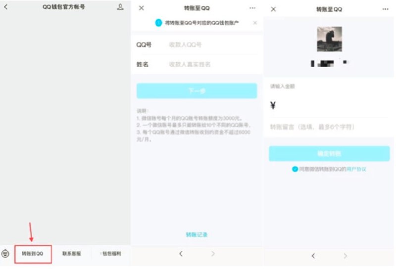Toggle the 同意微信转账到QQ agreement checkbox
Image resolution: width=396 pixels, height=269 pixels.
(x=295, y=169)
